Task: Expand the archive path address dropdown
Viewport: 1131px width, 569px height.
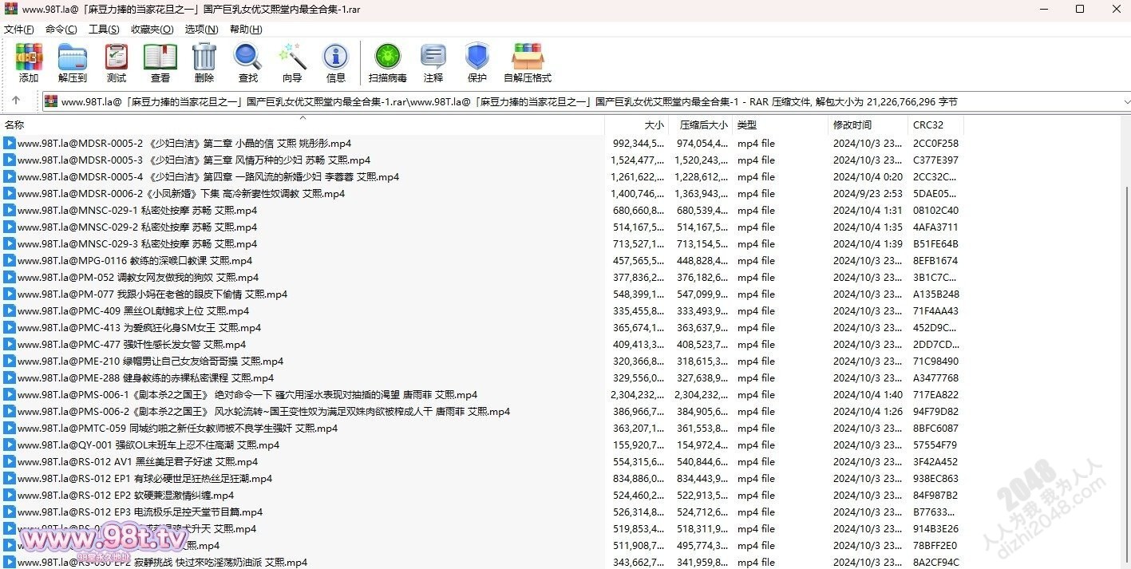Action: 1126,101
